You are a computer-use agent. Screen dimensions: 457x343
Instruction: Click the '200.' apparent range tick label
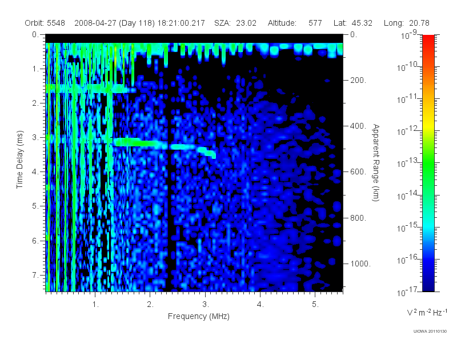click(x=358, y=80)
